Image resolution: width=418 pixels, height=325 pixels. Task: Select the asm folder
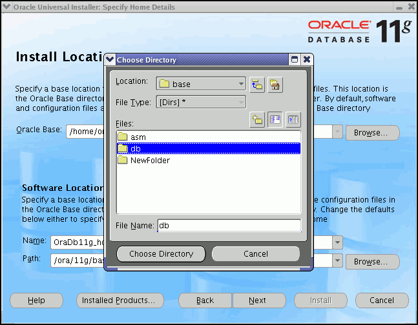[209, 137]
